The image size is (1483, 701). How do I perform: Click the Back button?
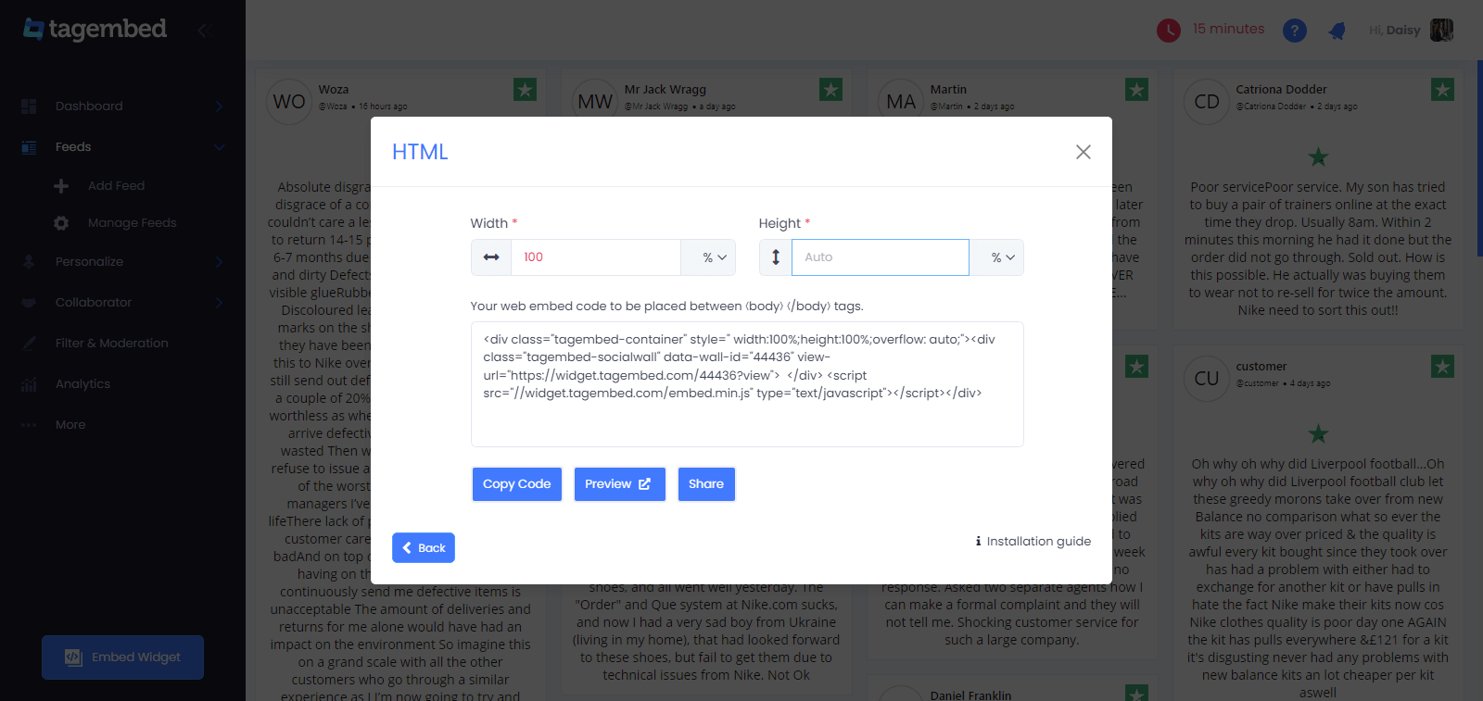point(424,548)
